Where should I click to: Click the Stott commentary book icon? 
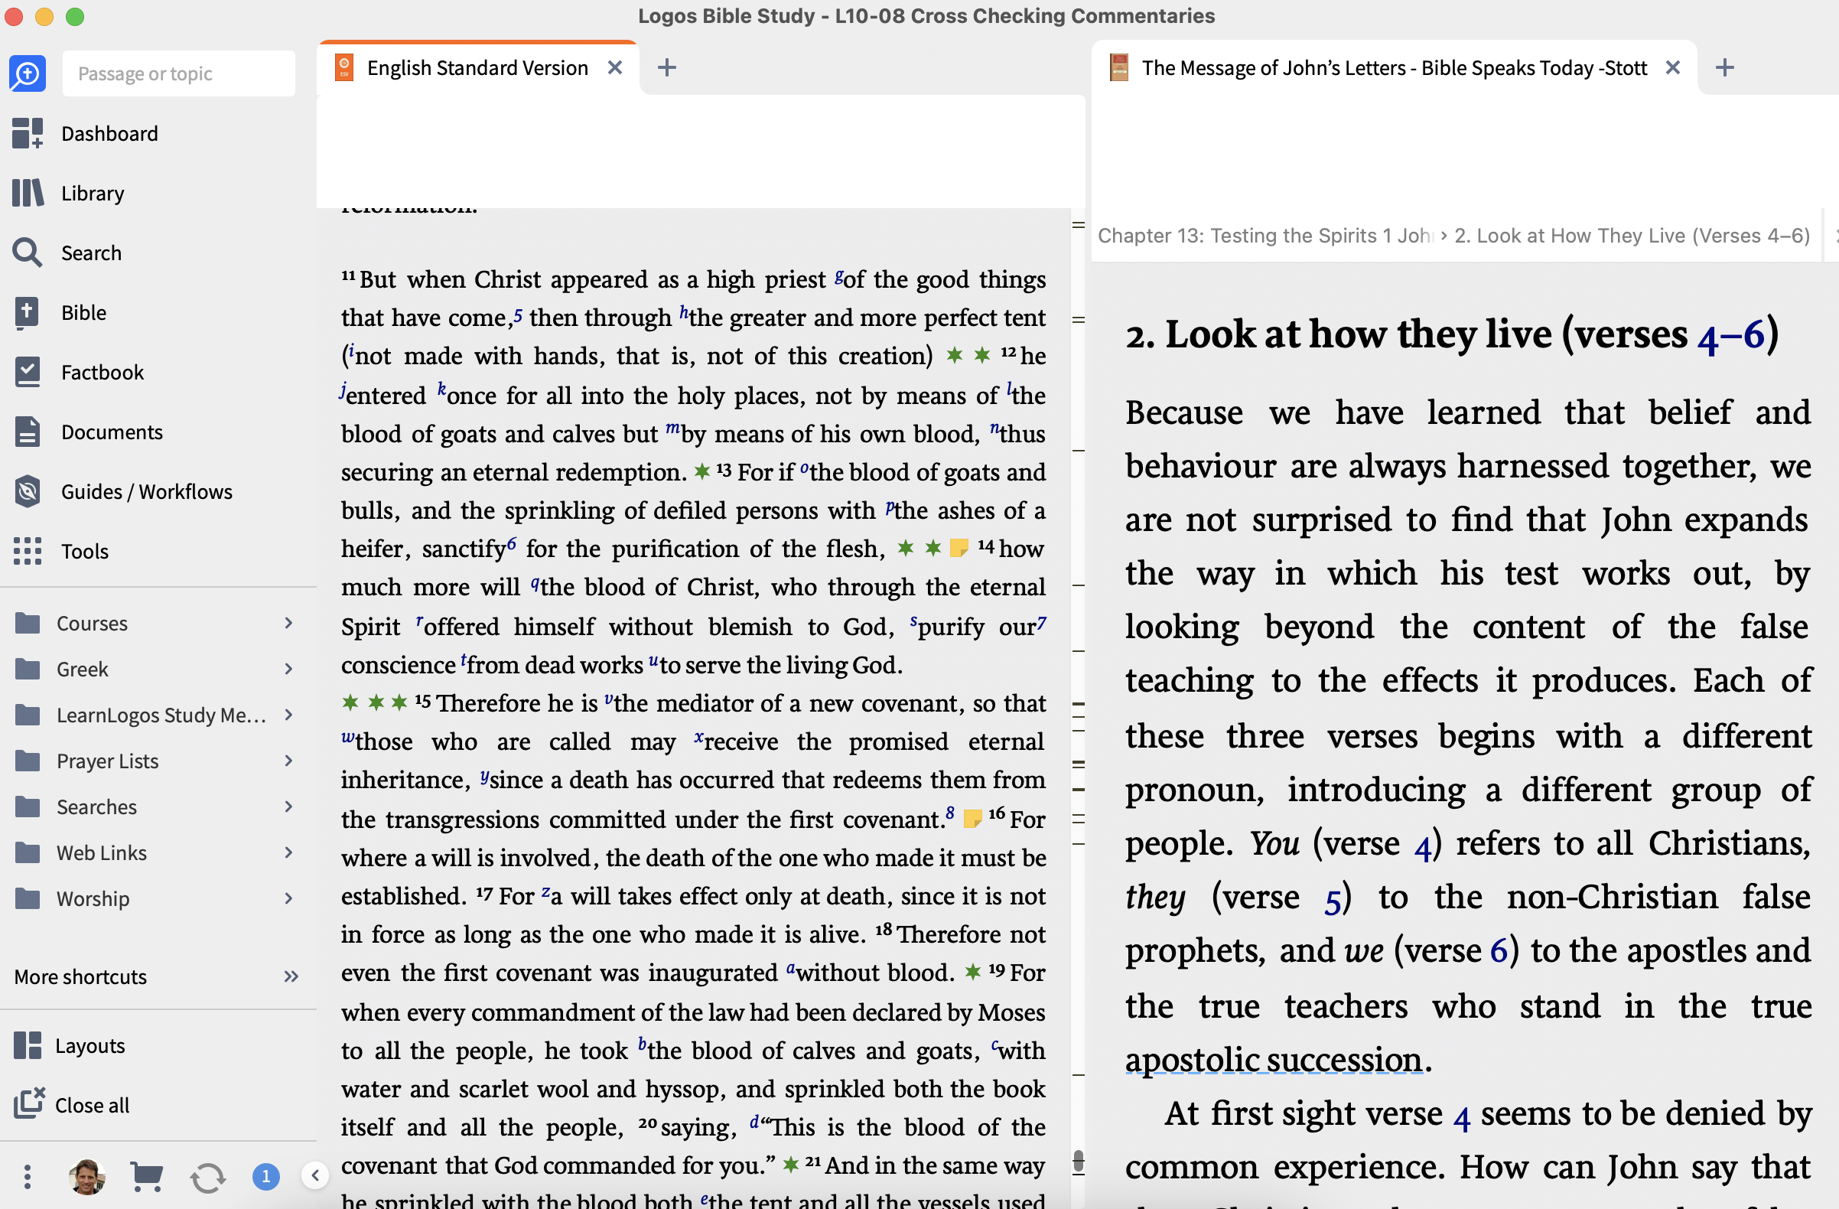click(1119, 67)
